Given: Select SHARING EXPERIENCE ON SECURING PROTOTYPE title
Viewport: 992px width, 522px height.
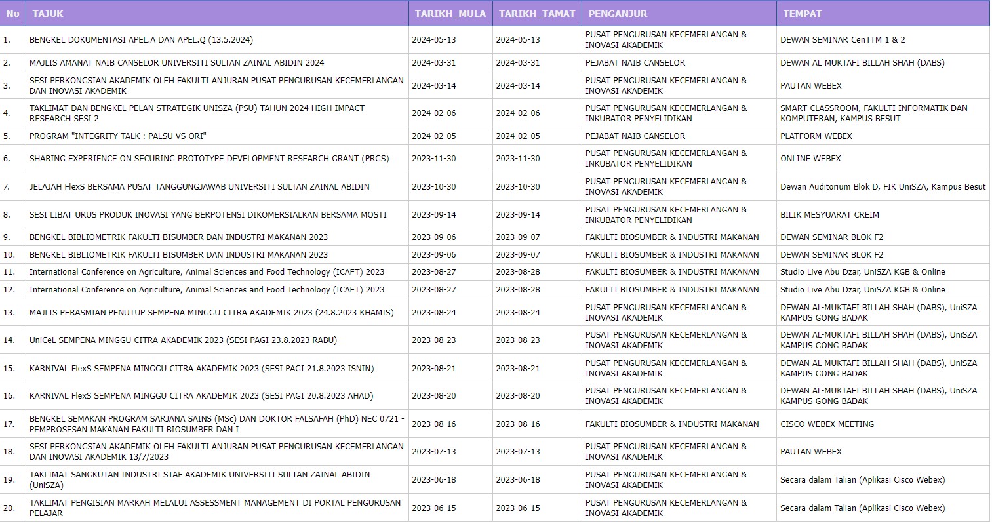Looking at the screenshot, I should 208,159.
